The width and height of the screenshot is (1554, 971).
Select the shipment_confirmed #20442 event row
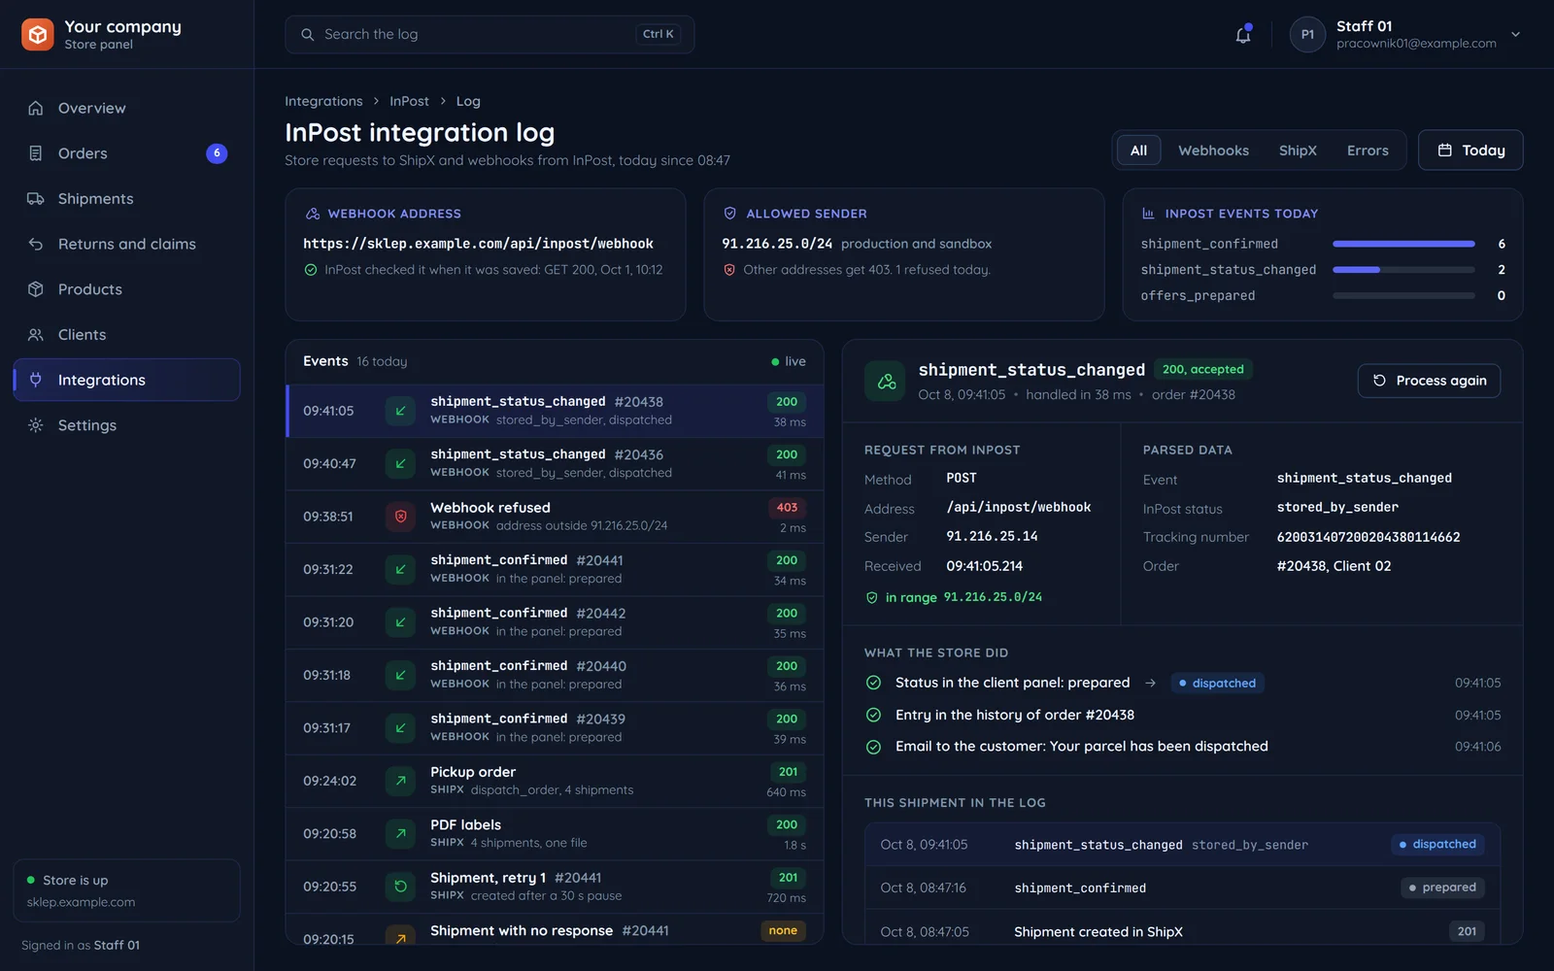point(555,622)
